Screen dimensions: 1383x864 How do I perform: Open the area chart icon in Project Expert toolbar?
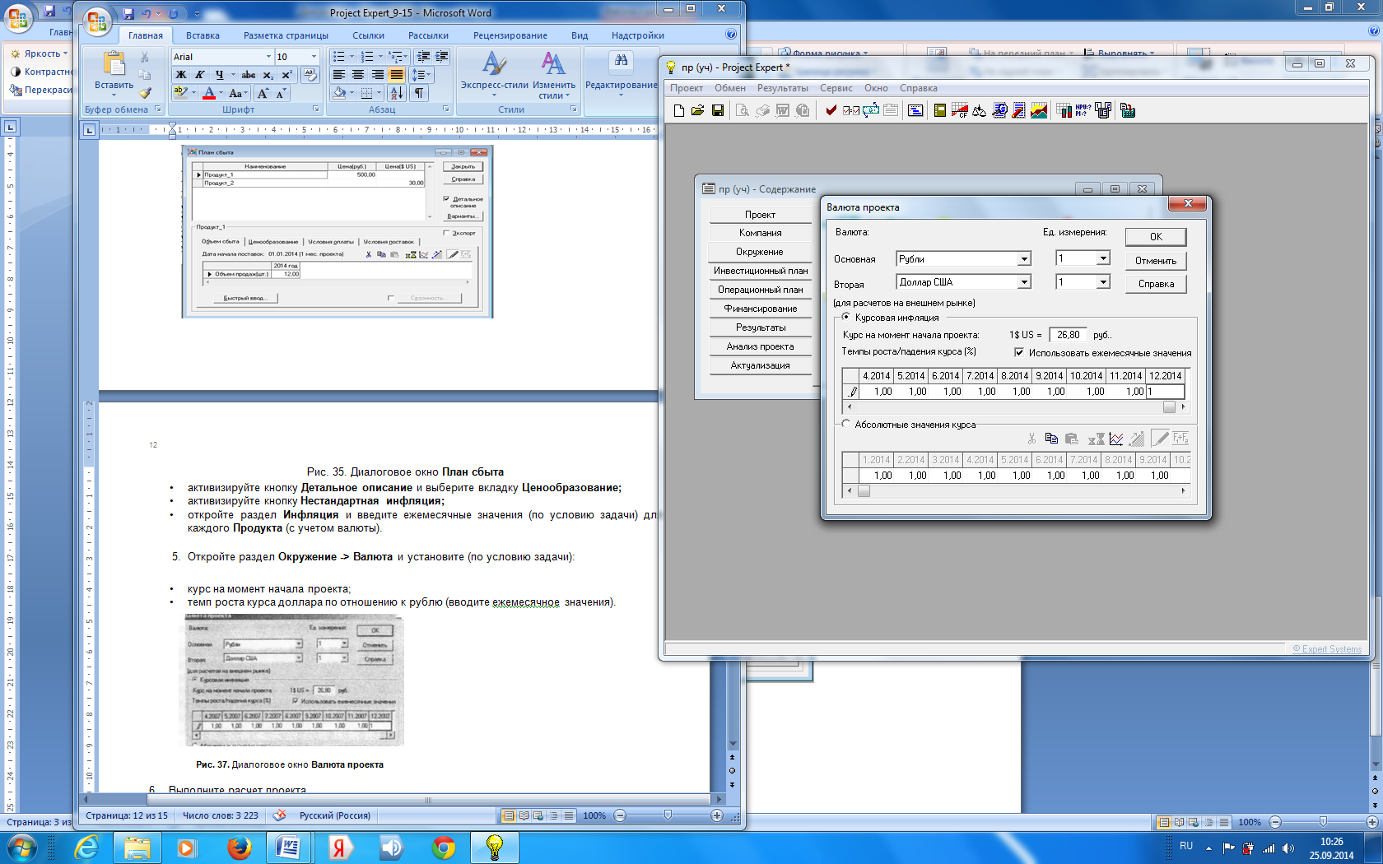1039,110
